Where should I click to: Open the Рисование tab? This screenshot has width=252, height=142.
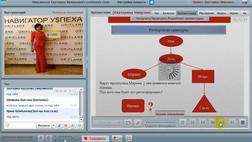pyautogui.click(x=206, y=13)
